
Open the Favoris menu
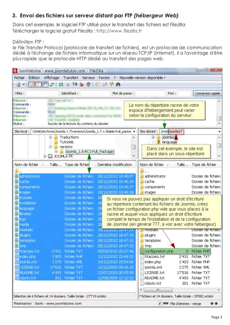(x=104, y=78)
